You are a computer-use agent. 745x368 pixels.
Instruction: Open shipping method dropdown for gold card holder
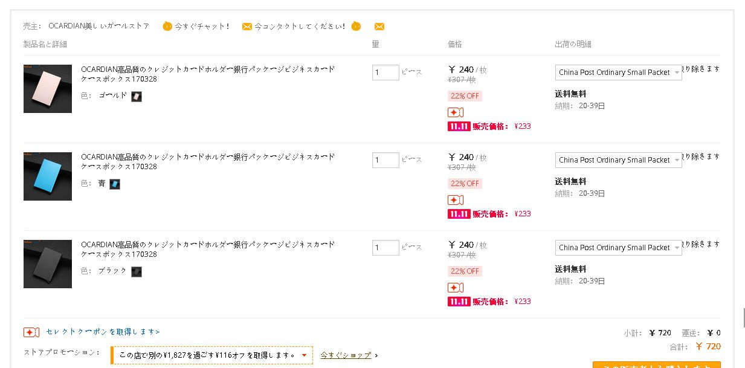coord(619,73)
